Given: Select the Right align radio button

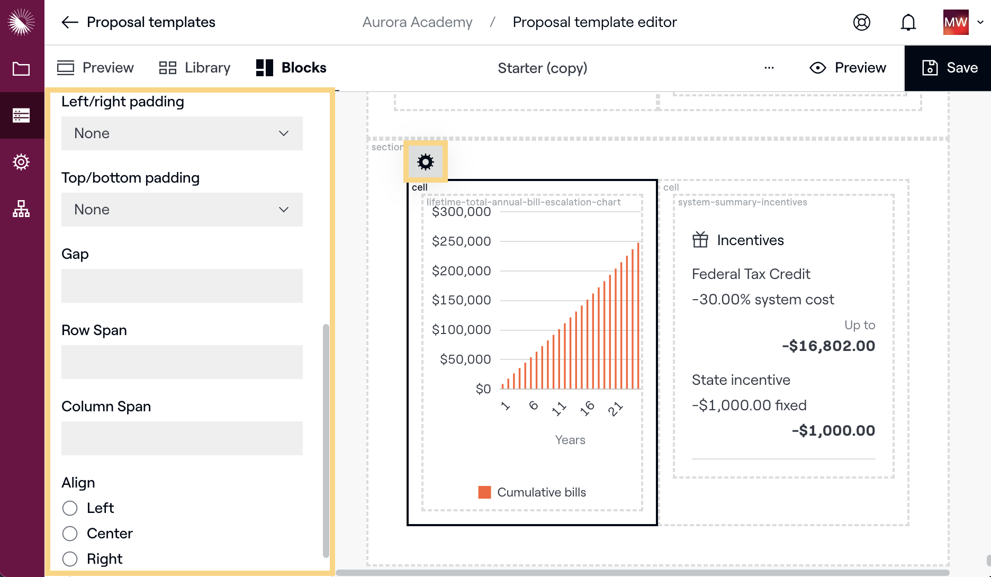Looking at the screenshot, I should (x=70, y=559).
